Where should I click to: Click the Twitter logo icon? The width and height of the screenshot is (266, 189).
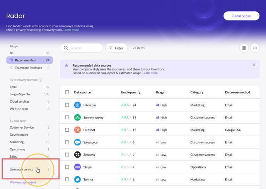point(77,179)
